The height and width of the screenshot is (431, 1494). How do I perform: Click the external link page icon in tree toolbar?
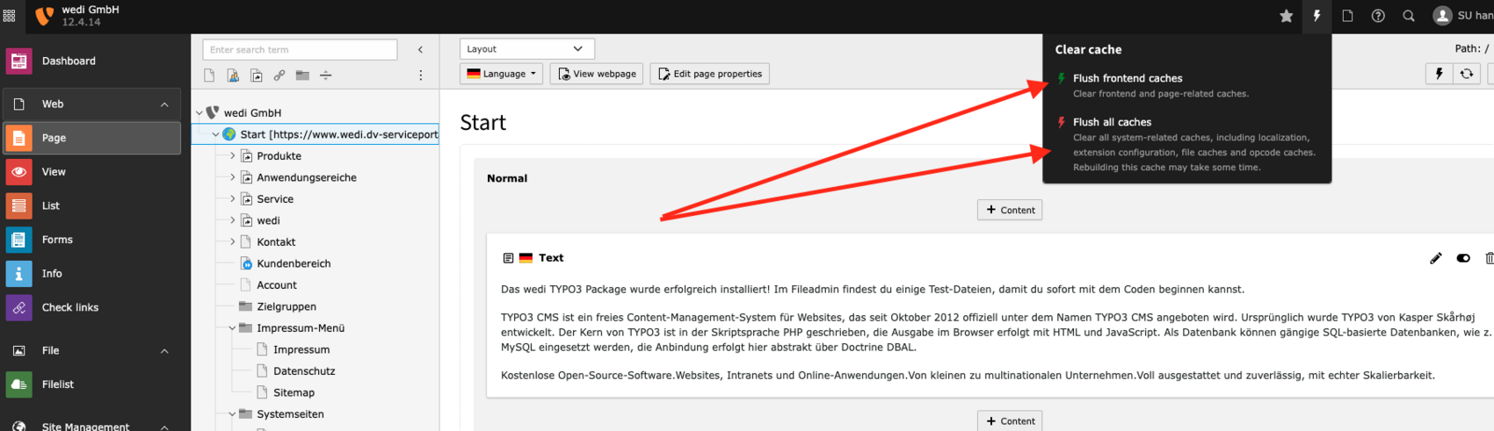pyautogui.click(x=279, y=75)
